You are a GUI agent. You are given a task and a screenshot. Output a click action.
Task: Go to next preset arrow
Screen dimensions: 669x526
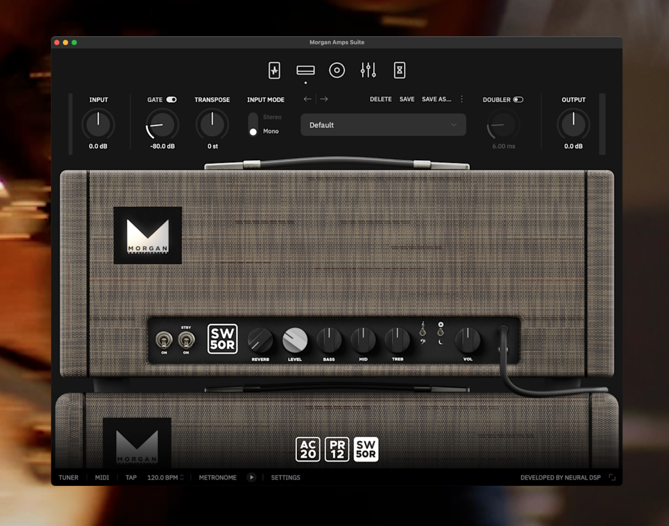(x=324, y=99)
